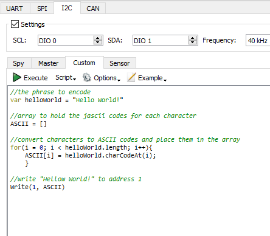Screen dimensions: 270x236
Task: Click the for loop line
Action: pyautogui.click(x=81, y=147)
